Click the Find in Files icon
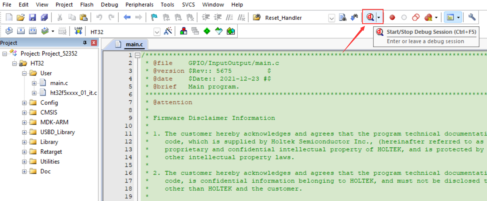The image size is (487, 201). pos(342,18)
